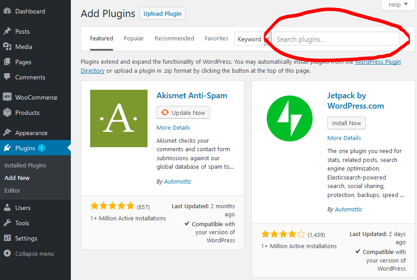
Task: Open the WooCommerce menu item
Action: 35,97
